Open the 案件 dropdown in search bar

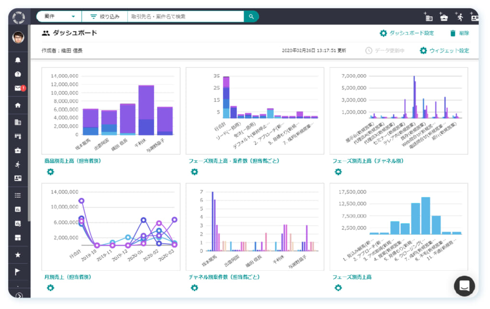tap(59, 16)
